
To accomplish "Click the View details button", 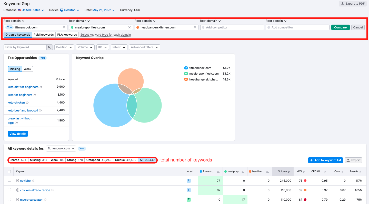I will [18, 134].
